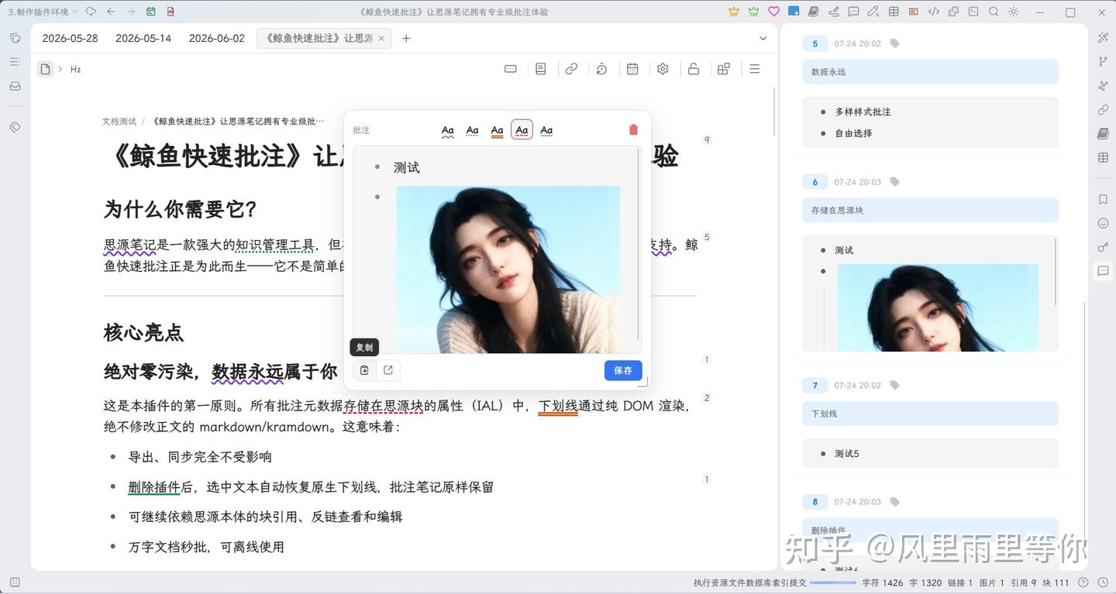Open the terminal icon in top toolbar
Viewport: 1116px width, 594px height.
(x=973, y=12)
